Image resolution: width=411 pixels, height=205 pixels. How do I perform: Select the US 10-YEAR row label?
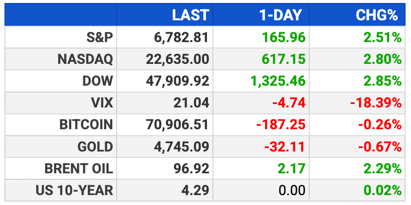(x=74, y=191)
